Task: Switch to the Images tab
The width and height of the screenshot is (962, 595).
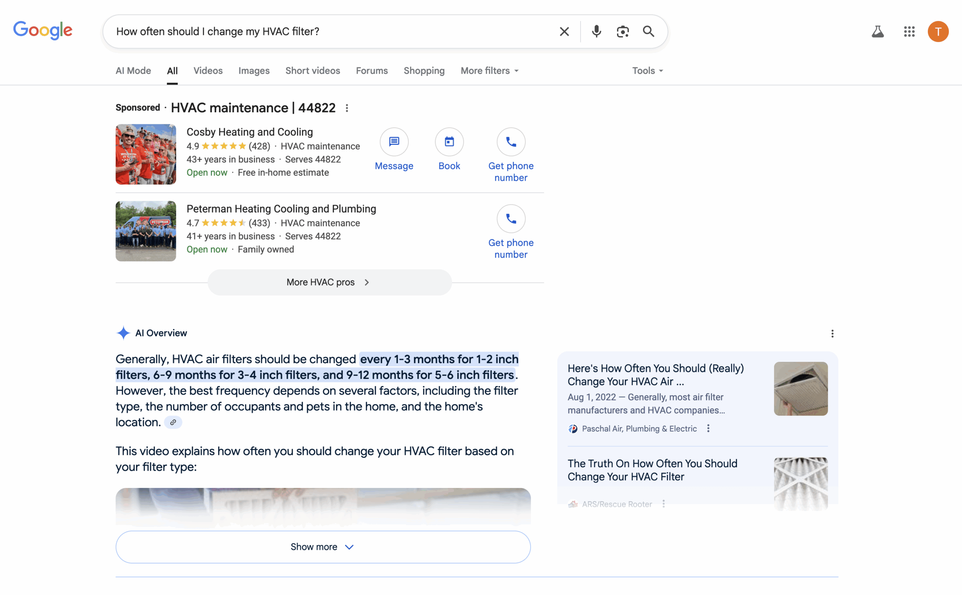Action: point(254,71)
